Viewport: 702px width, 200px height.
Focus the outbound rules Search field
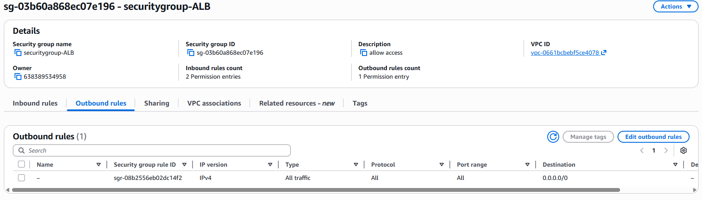tap(154, 150)
